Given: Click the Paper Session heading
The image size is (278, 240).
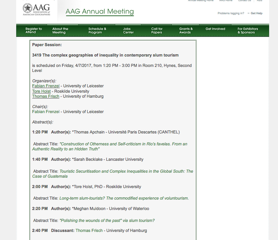Looking at the screenshot, I should (47, 45).
